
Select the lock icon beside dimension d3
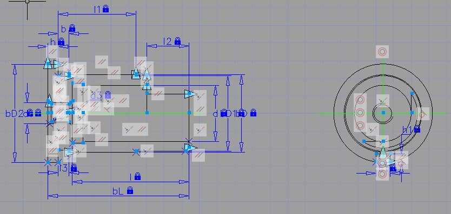click(x=108, y=95)
